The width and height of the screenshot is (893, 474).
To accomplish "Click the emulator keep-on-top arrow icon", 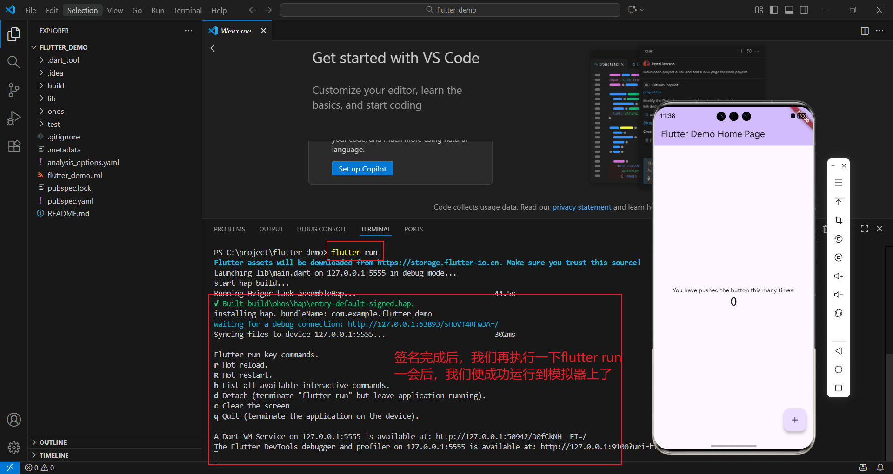I will point(839,201).
